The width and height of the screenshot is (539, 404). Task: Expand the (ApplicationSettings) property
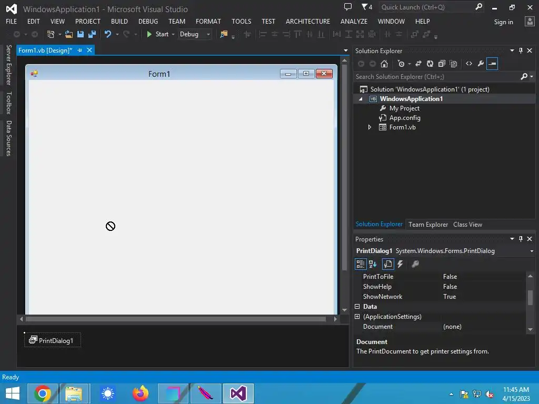coord(357,316)
